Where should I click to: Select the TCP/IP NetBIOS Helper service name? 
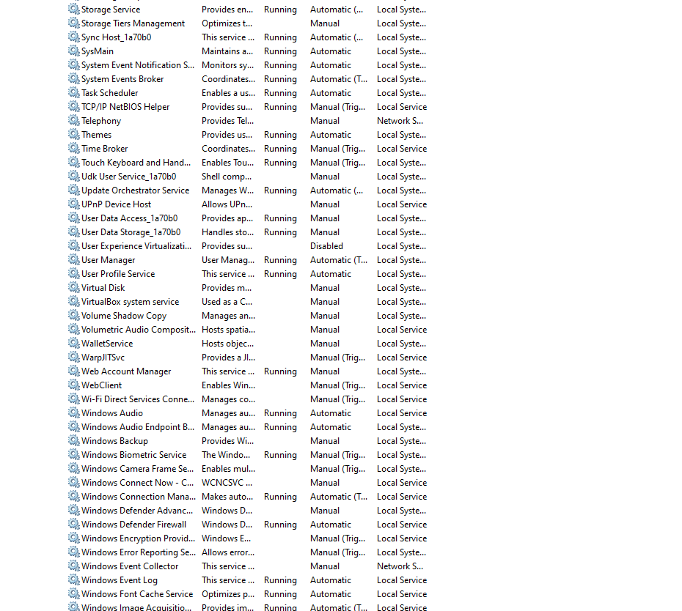(125, 107)
